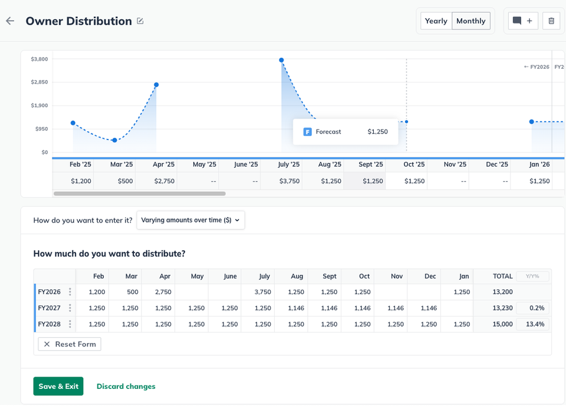Viewport: 566px width, 406px height.
Task: Click the Feb '25 $1,200 value under chart
Action: [x=81, y=181]
